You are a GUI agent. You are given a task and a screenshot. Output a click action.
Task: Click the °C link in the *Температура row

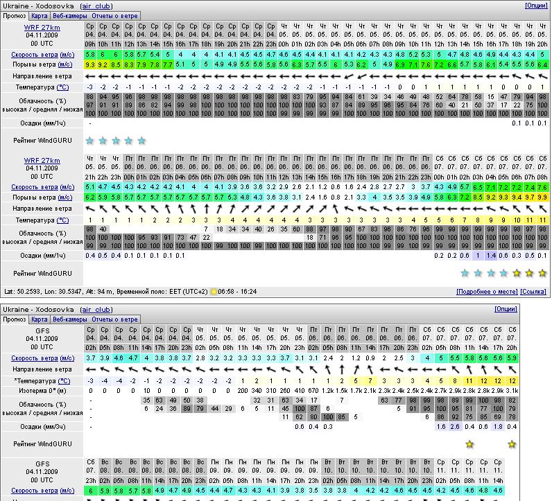(x=63, y=380)
